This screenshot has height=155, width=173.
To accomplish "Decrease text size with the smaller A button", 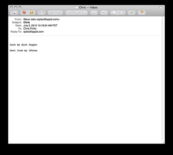I will tap(52, 12).
